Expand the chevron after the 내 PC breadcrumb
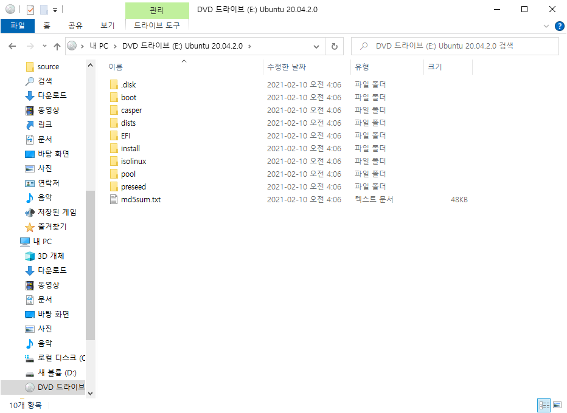 pos(115,46)
